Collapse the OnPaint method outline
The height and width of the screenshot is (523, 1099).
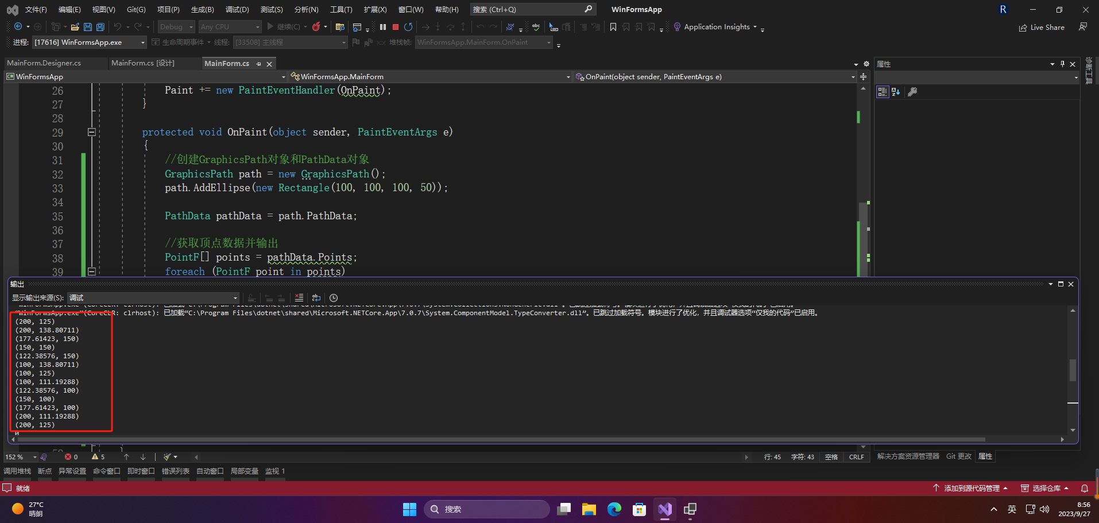click(x=91, y=132)
